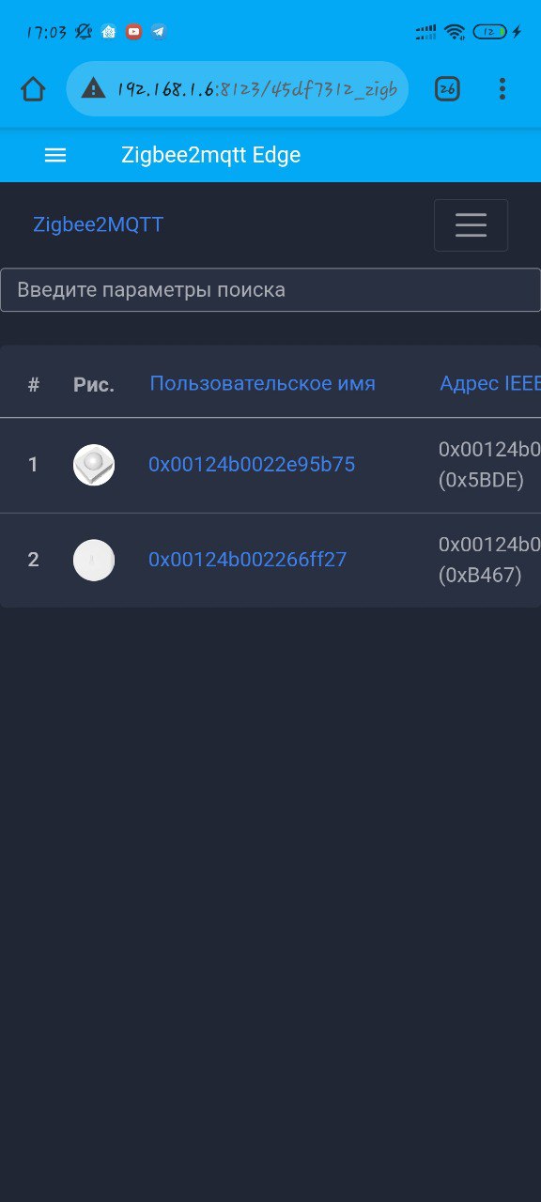541x1202 pixels.
Task: Focus the Введите параметры поиска search field
Action: (270, 290)
